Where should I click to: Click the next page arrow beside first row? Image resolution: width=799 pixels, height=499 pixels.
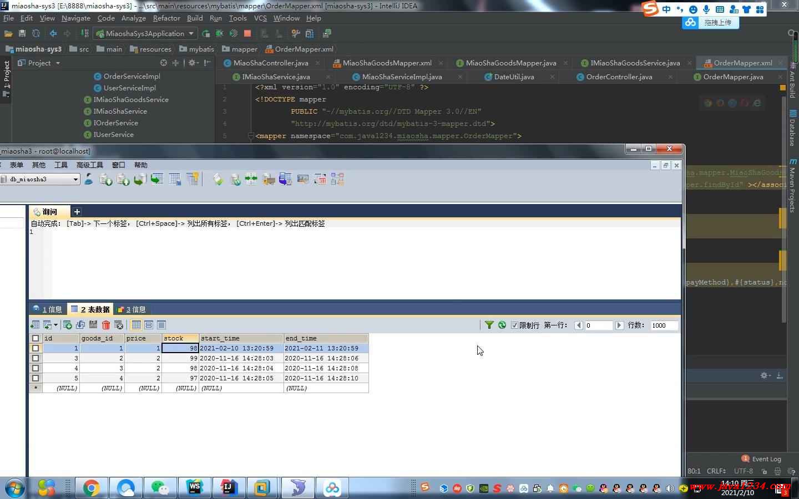[620, 325]
